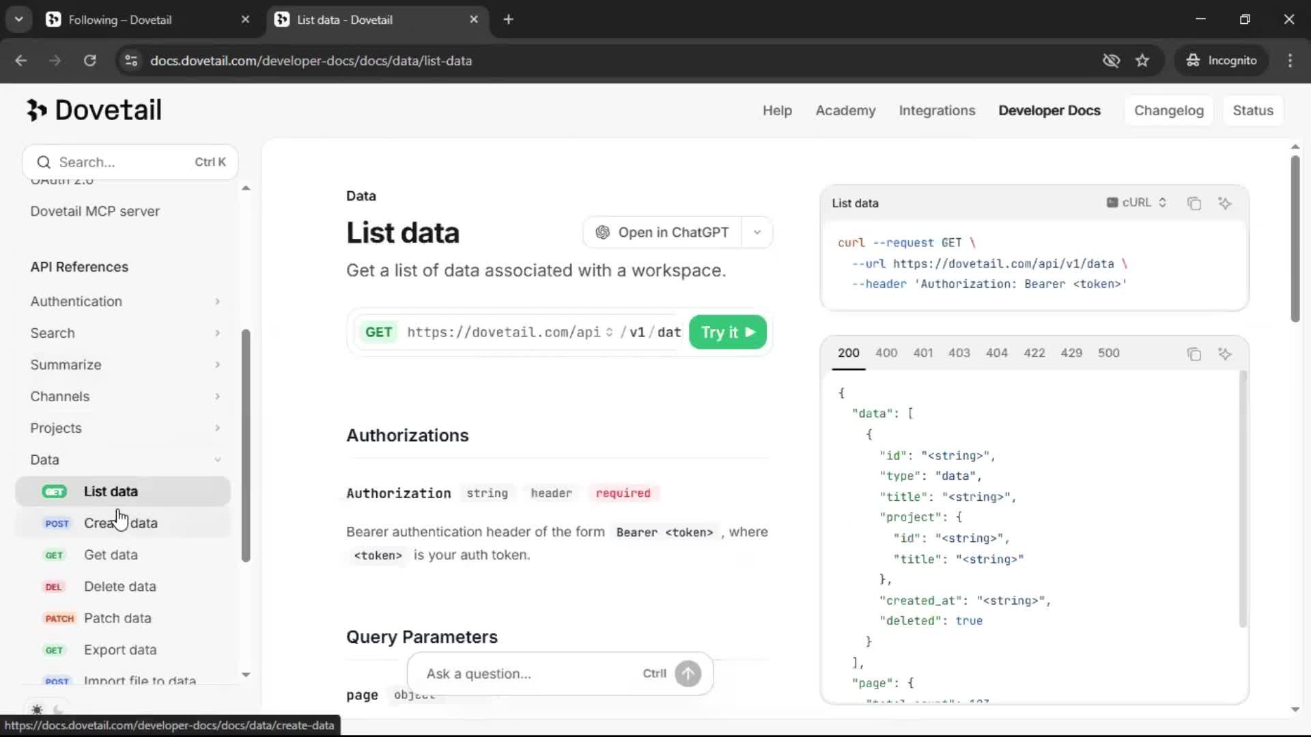Toggle the light/dark theme switch
The width and height of the screenshot is (1311, 737).
pos(47,710)
